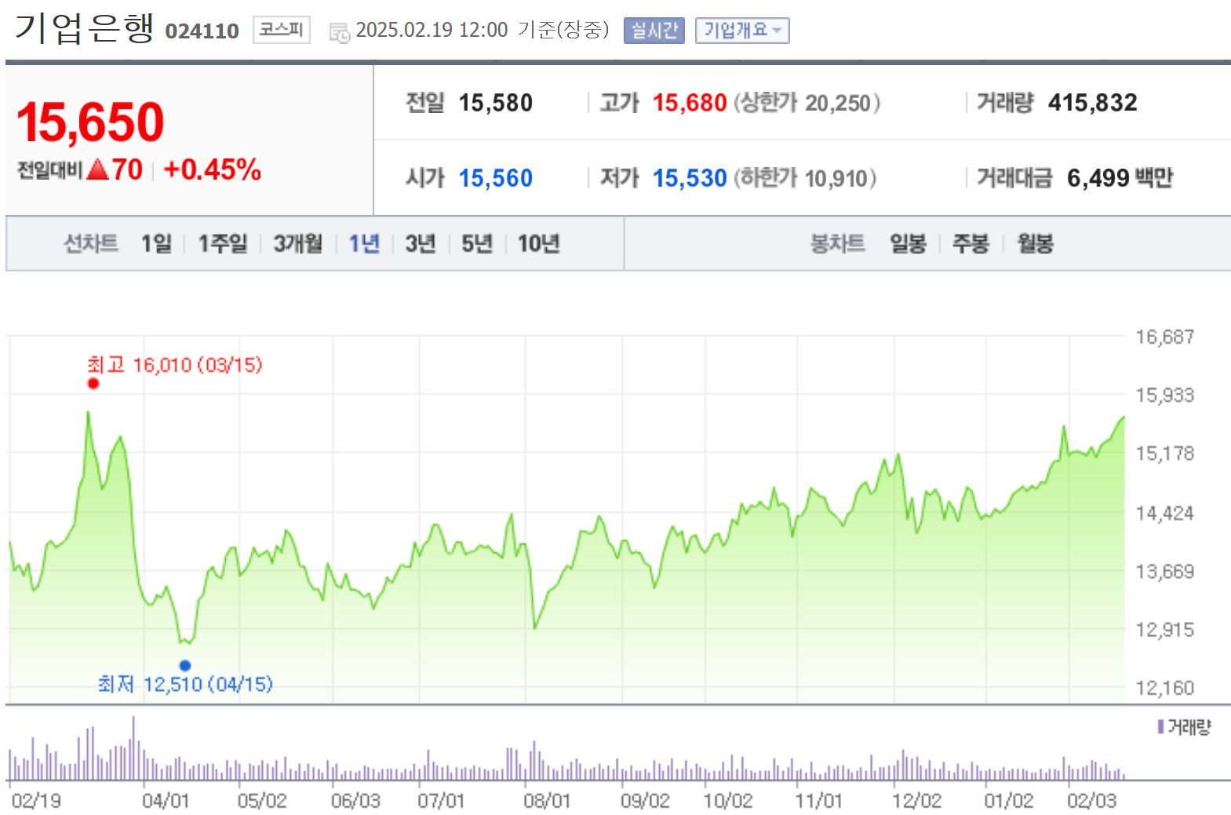The height and width of the screenshot is (815, 1231).
Task: Click the 12/02 date axis label
Action: coord(916,801)
